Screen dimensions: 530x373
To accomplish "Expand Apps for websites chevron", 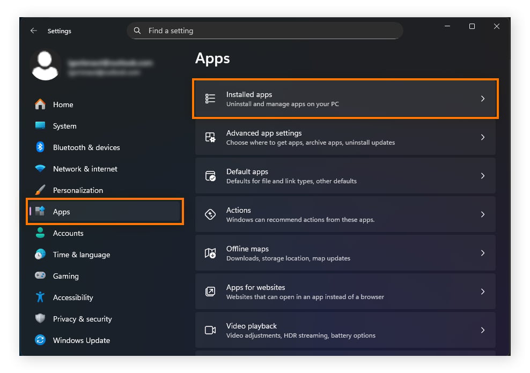I will 483,292.
